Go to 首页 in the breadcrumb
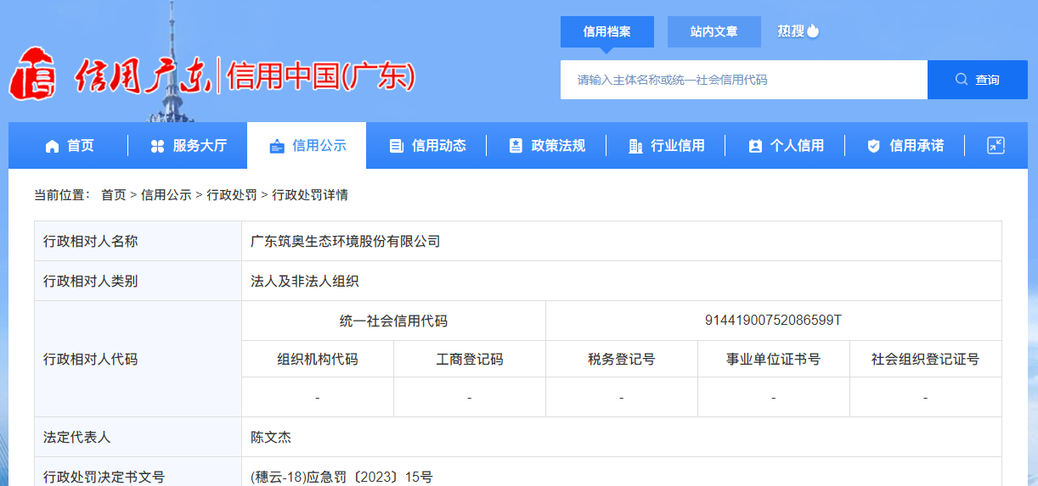The image size is (1038, 486). 113,195
